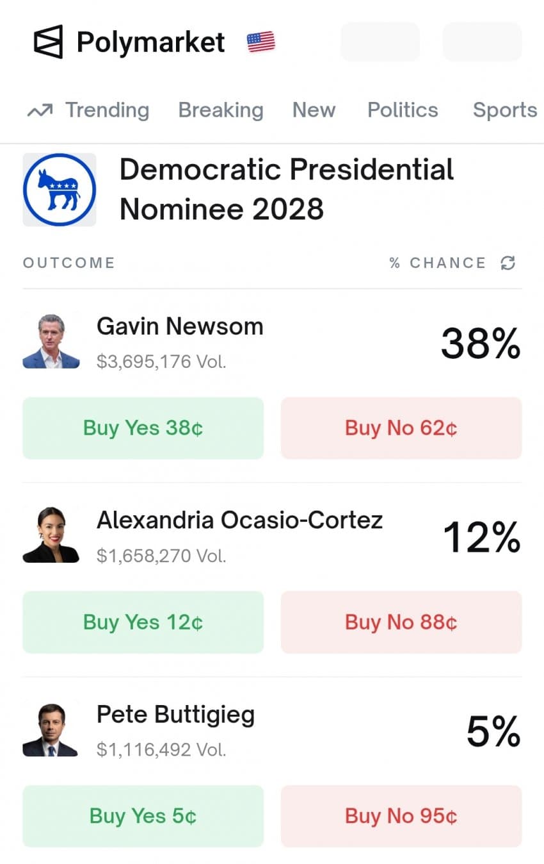Open the Democratic Presidential Nominee 2028 title
Image resolution: width=544 pixels, height=864 pixels.
287,190
